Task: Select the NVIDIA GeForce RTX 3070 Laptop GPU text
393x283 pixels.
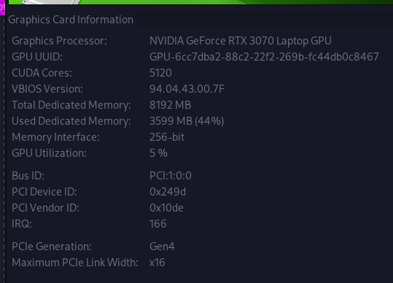Action: (x=241, y=41)
